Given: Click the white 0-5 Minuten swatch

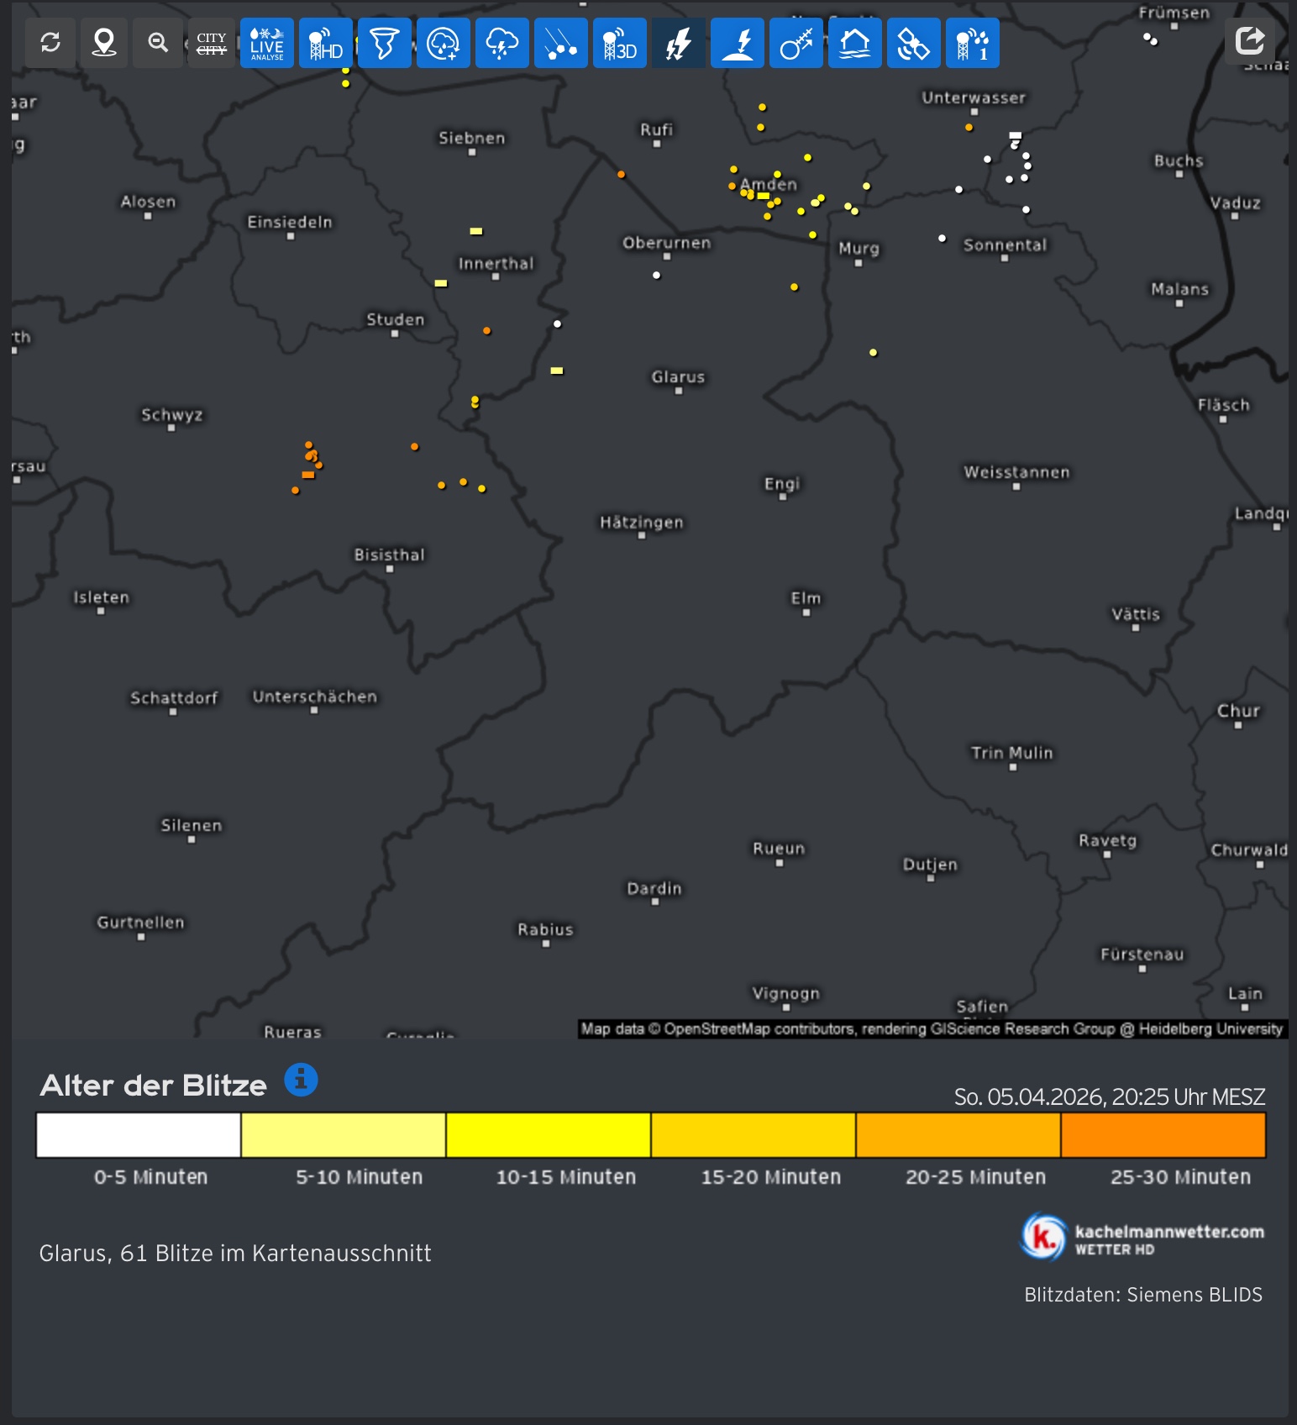Looking at the screenshot, I should click(139, 1135).
